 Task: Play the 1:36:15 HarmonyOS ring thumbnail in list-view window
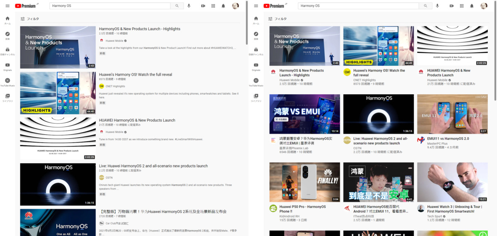tap(58, 184)
